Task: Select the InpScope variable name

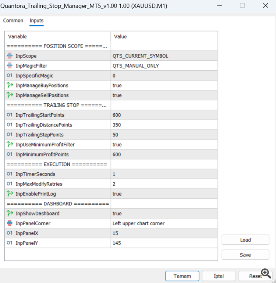Action: tap(26, 56)
